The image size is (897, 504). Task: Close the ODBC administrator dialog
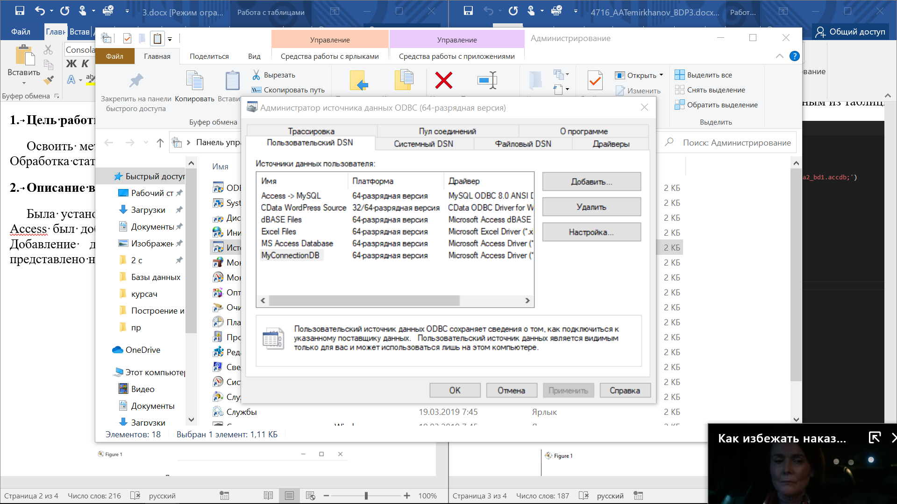click(644, 107)
